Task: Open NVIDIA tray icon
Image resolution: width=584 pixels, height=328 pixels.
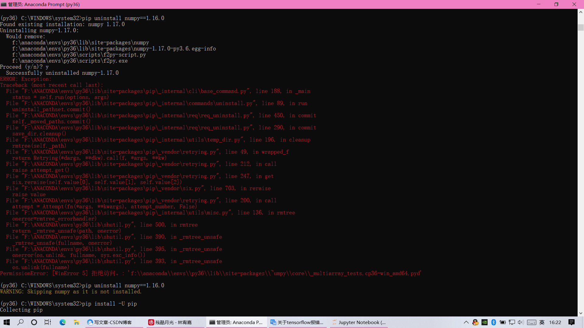Action: pos(485,322)
